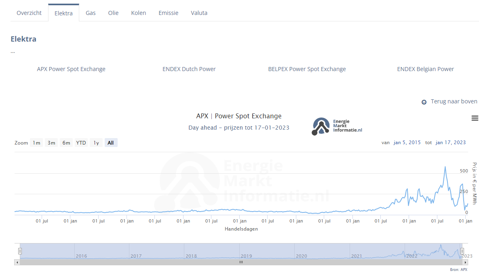Image resolution: width=479 pixels, height=277 pixels.
Task: Edit the tot end date jan 17, 2023
Action: click(451, 143)
